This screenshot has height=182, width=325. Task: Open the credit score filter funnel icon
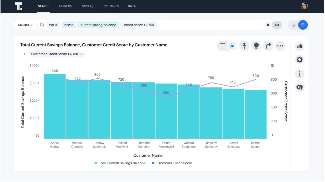coord(25,54)
